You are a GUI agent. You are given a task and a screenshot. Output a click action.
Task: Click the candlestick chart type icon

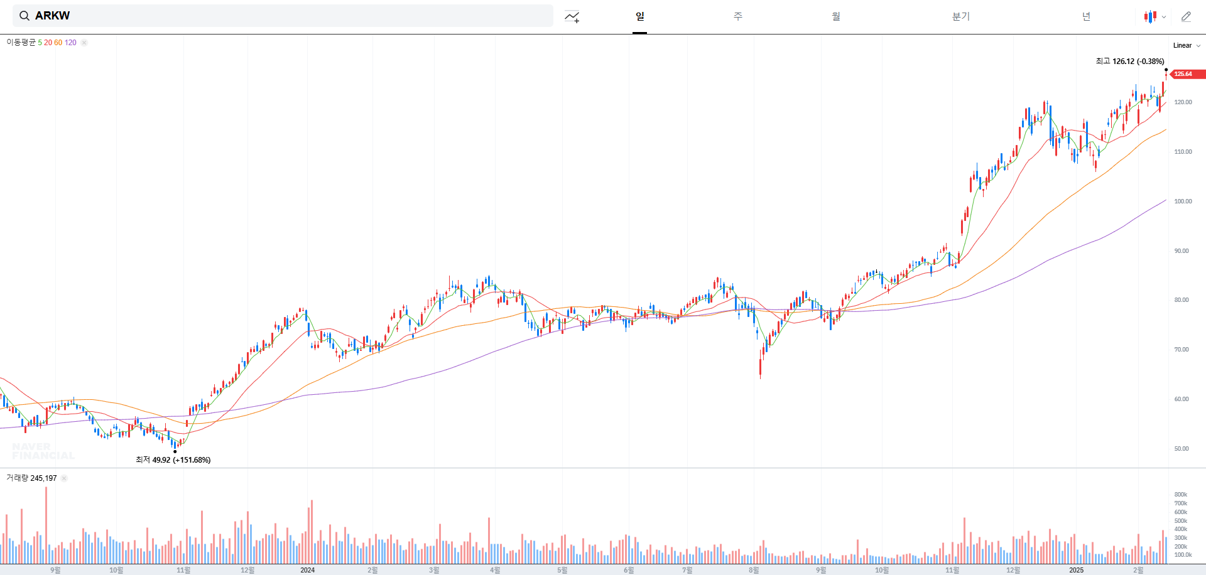click(1150, 17)
